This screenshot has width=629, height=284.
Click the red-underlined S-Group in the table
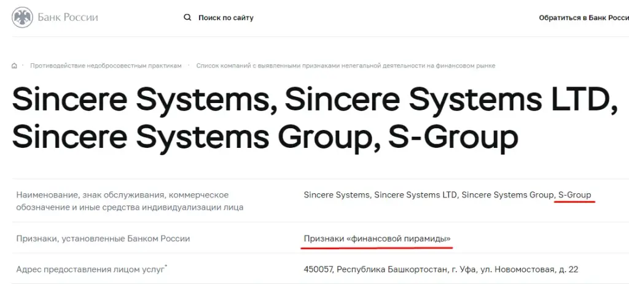coord(575,195)
